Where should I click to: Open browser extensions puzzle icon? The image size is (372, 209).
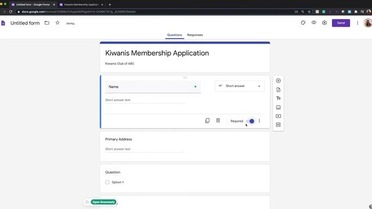tap(356, 12)
